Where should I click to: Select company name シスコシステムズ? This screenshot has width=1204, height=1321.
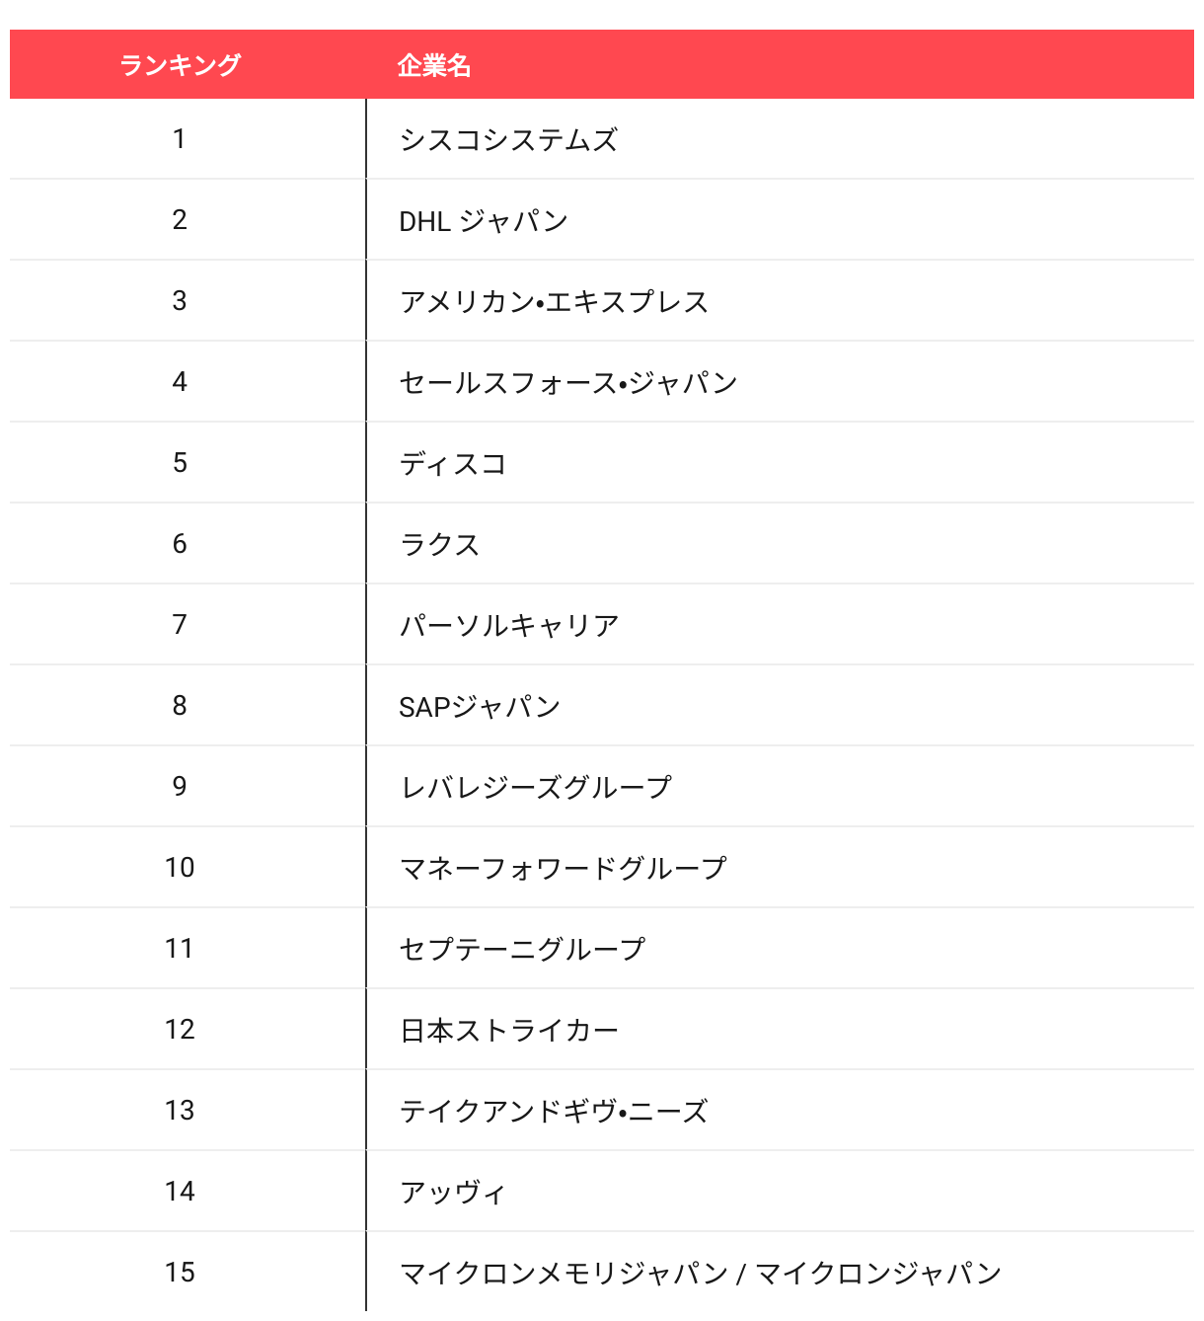(508, 140)
